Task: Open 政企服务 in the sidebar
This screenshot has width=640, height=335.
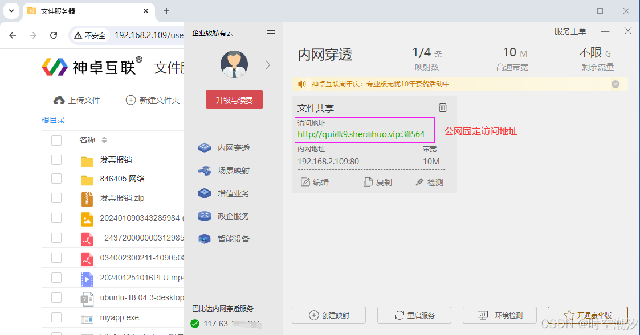Action: pos(234,216)
